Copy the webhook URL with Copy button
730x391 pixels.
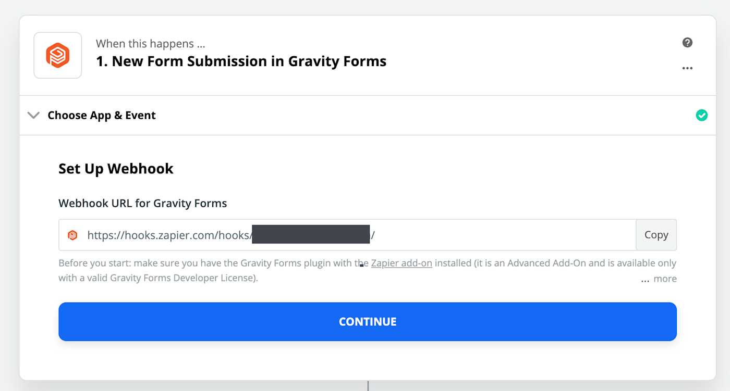point(656,235)
